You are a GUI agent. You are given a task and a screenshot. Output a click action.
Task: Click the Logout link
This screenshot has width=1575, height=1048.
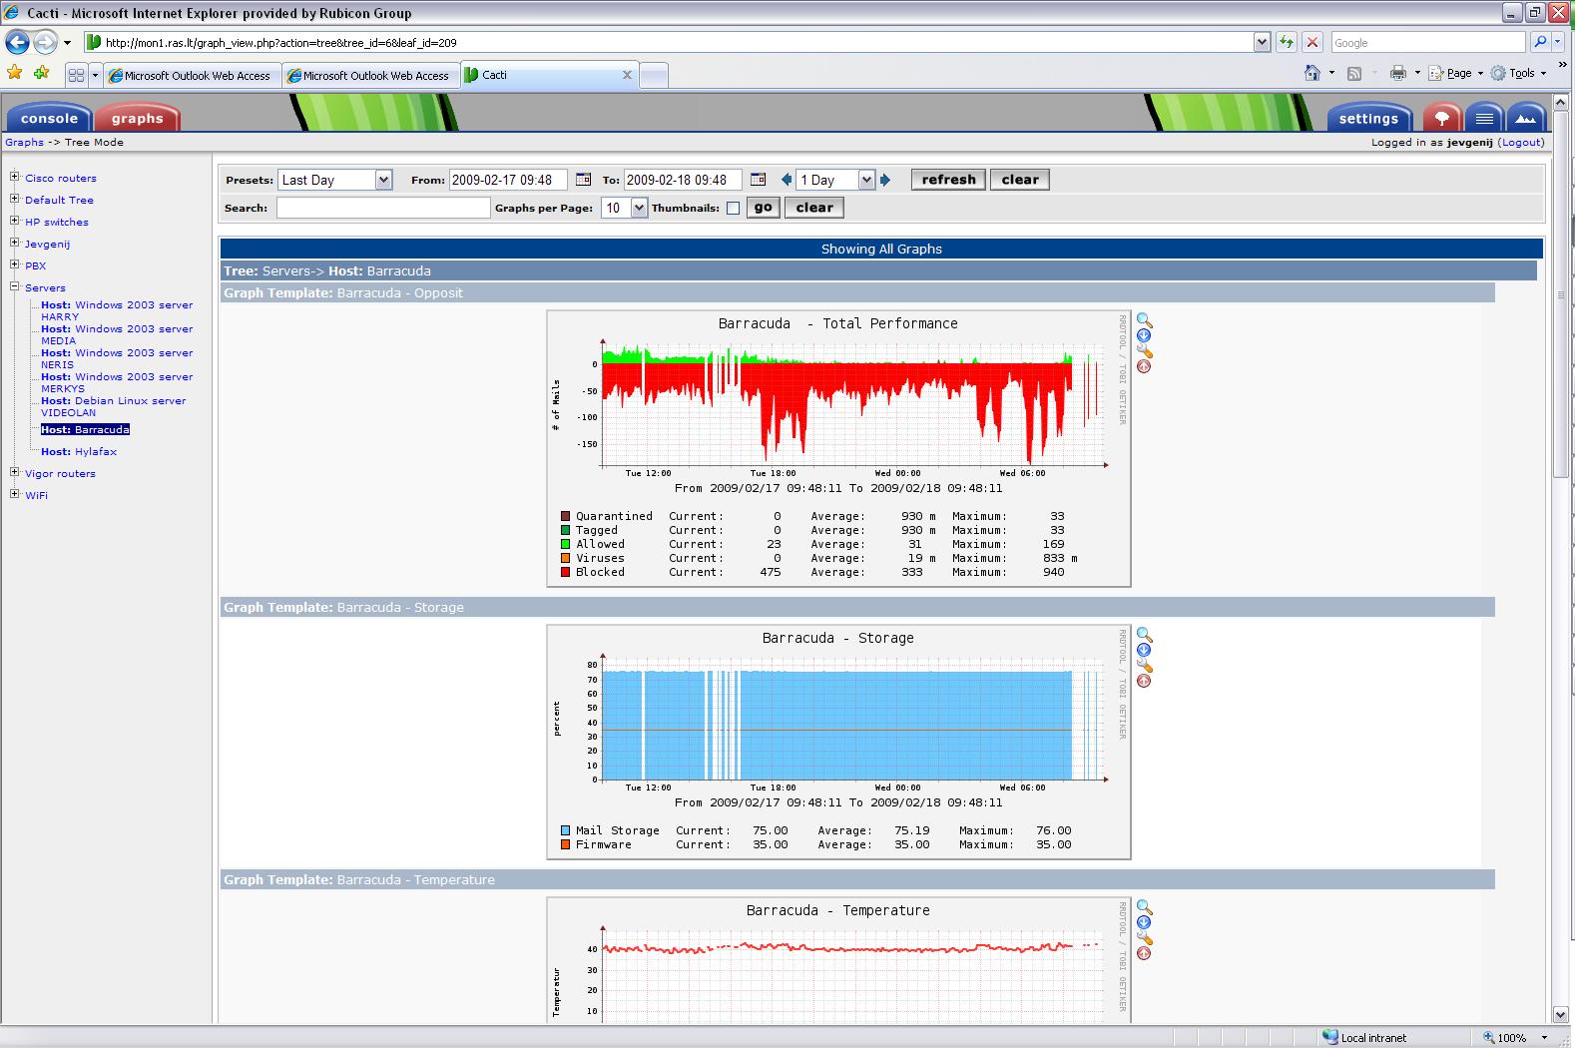pos(1522,142)
